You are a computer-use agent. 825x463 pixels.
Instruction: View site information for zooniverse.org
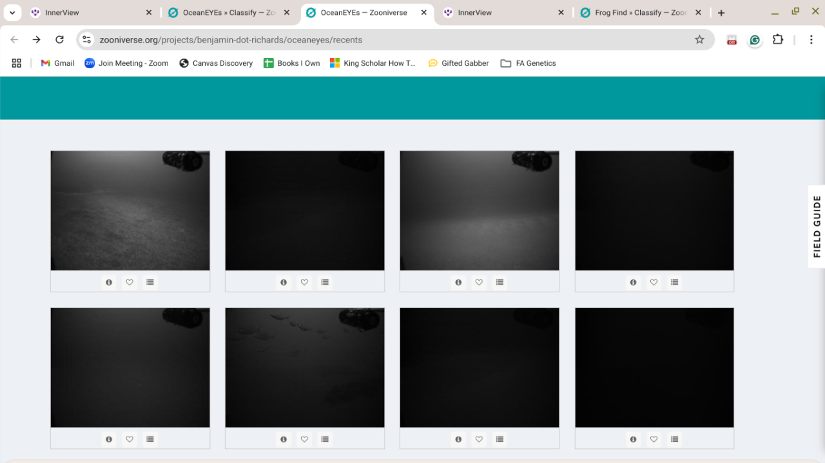coord(87,40)
